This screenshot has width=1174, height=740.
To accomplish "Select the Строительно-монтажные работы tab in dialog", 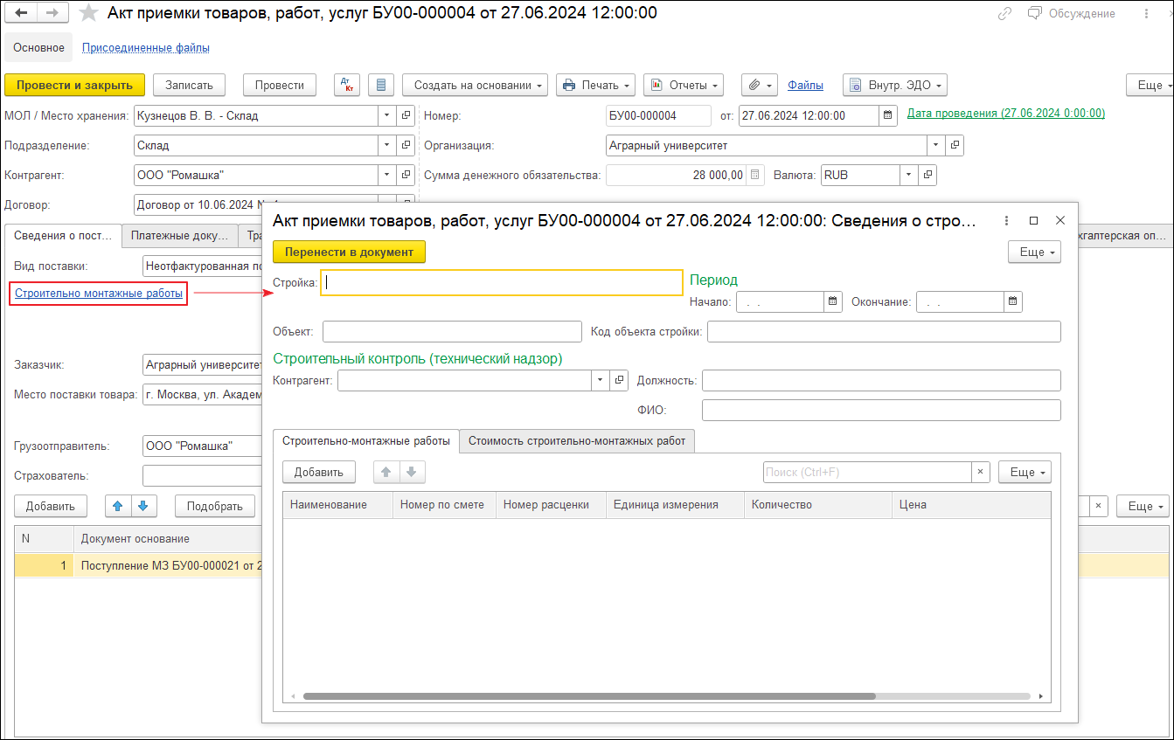I will coord(366,441).
